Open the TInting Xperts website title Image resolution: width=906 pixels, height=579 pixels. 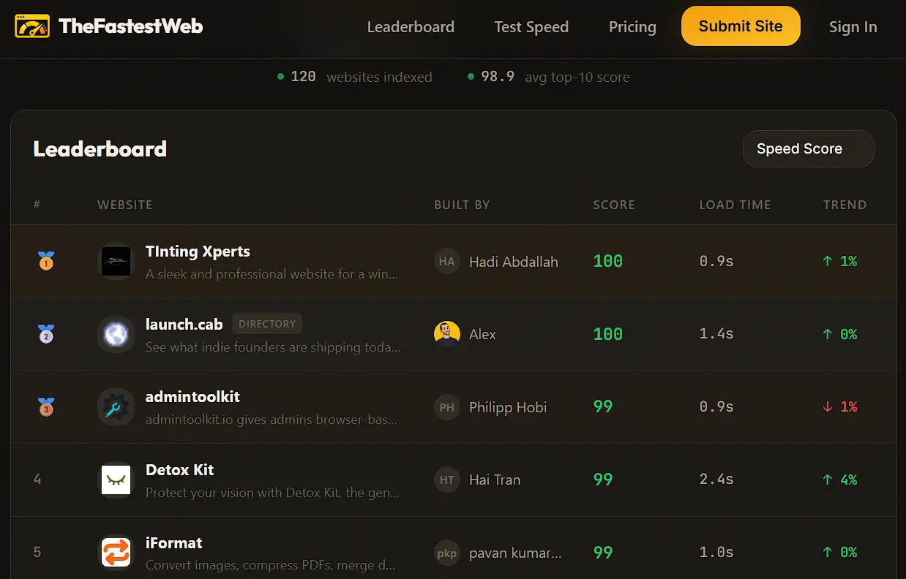[198, 251]
